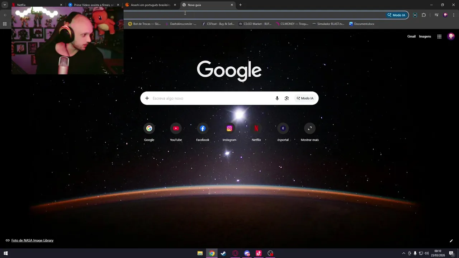Close the Netflix tab
Image resolution: width=459 pixels, height=258 pixels.
coord(61,5)
